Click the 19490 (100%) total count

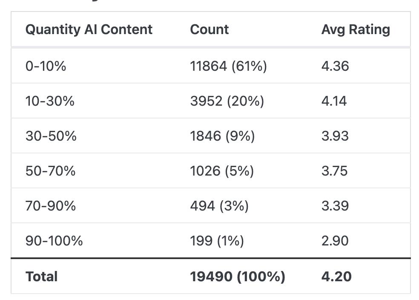click(x=237, y=277)
